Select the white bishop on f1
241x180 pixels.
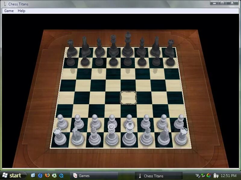pyautogui.click(x=147, y=136)
